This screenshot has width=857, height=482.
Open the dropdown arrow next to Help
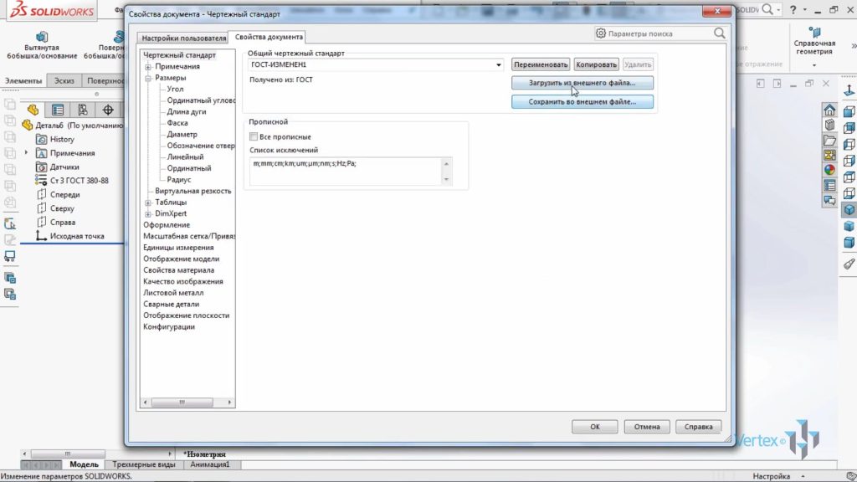pos(804,10)
